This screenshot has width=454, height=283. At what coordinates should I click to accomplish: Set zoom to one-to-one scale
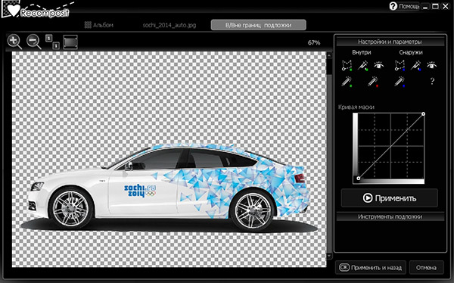pos(52,42)
